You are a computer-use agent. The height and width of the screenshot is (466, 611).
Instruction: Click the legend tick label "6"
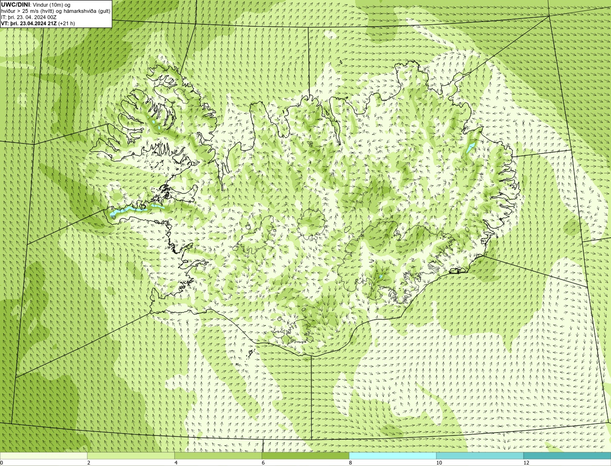click(263, 463)
